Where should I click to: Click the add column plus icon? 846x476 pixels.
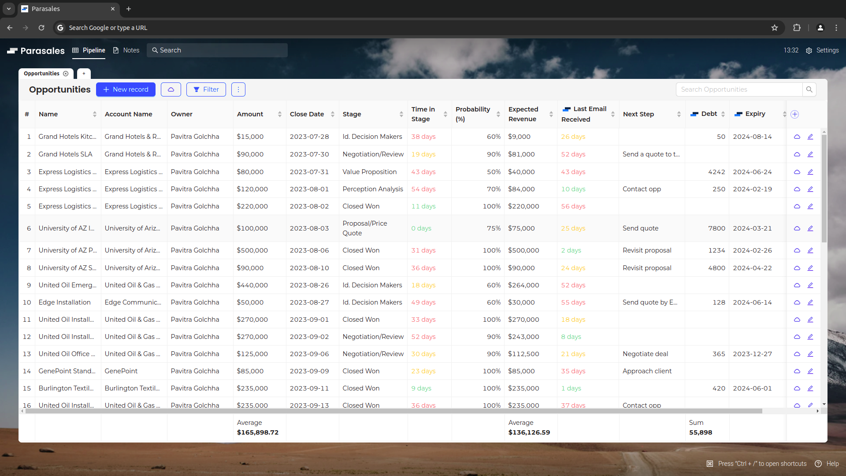tap(795, 114)
